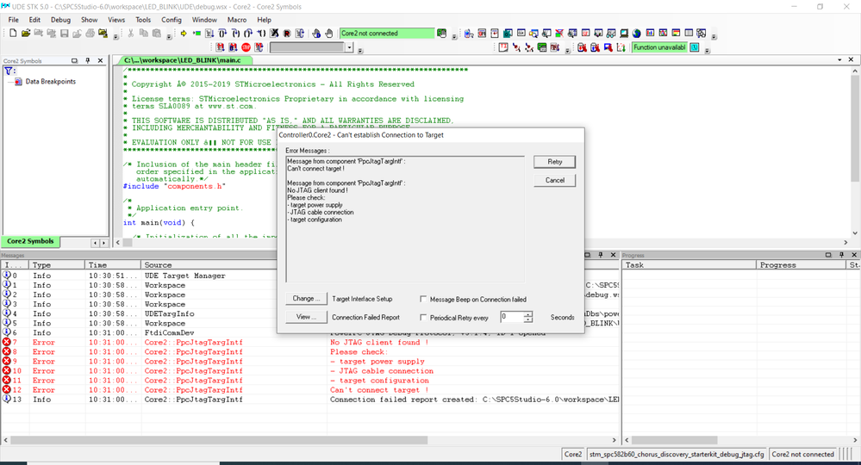The image size is (861, 465).
Task: Expand overflow chevron after connection status toolbar
Action: (x=454, y=36)
